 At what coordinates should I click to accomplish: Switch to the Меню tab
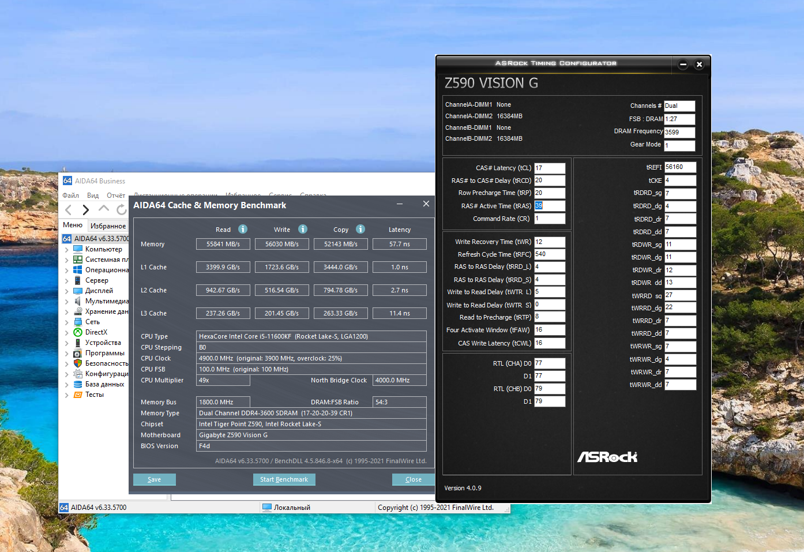(x=73, y=225)
